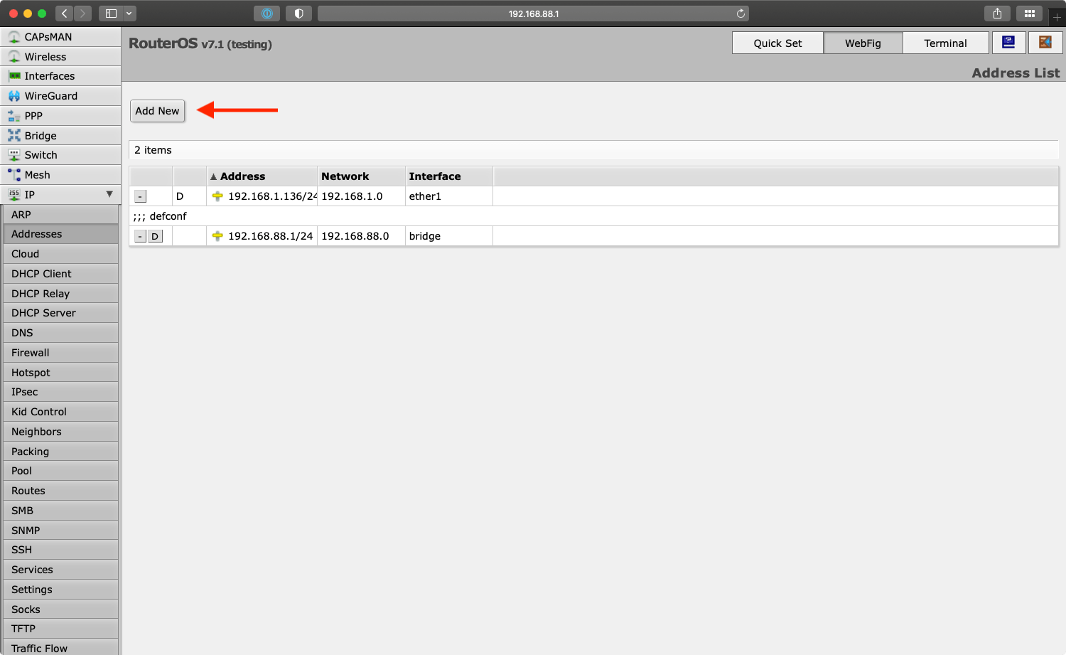Open CAPsMAN menu in sidebar

tap(60, 37)
